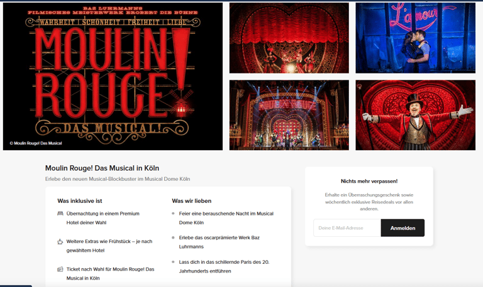Select text Erlebe das oscarprämierte Werk Baz Luhrmanns
The height and width of the screenshot is (287, 483).
[x=219, y=242]
